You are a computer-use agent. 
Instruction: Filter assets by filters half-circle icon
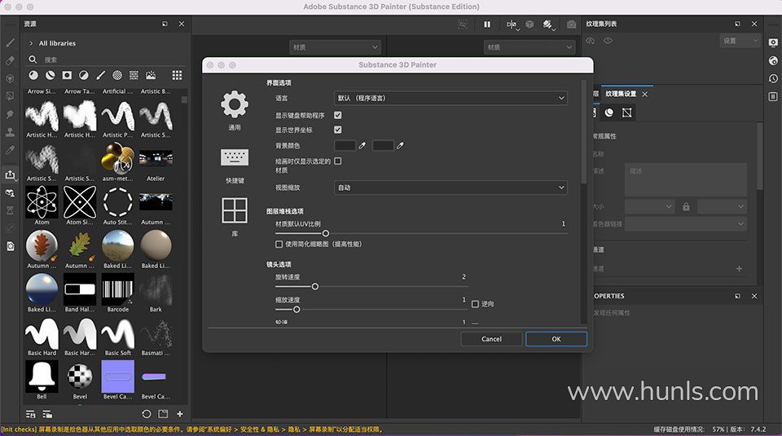click(84, 75)
